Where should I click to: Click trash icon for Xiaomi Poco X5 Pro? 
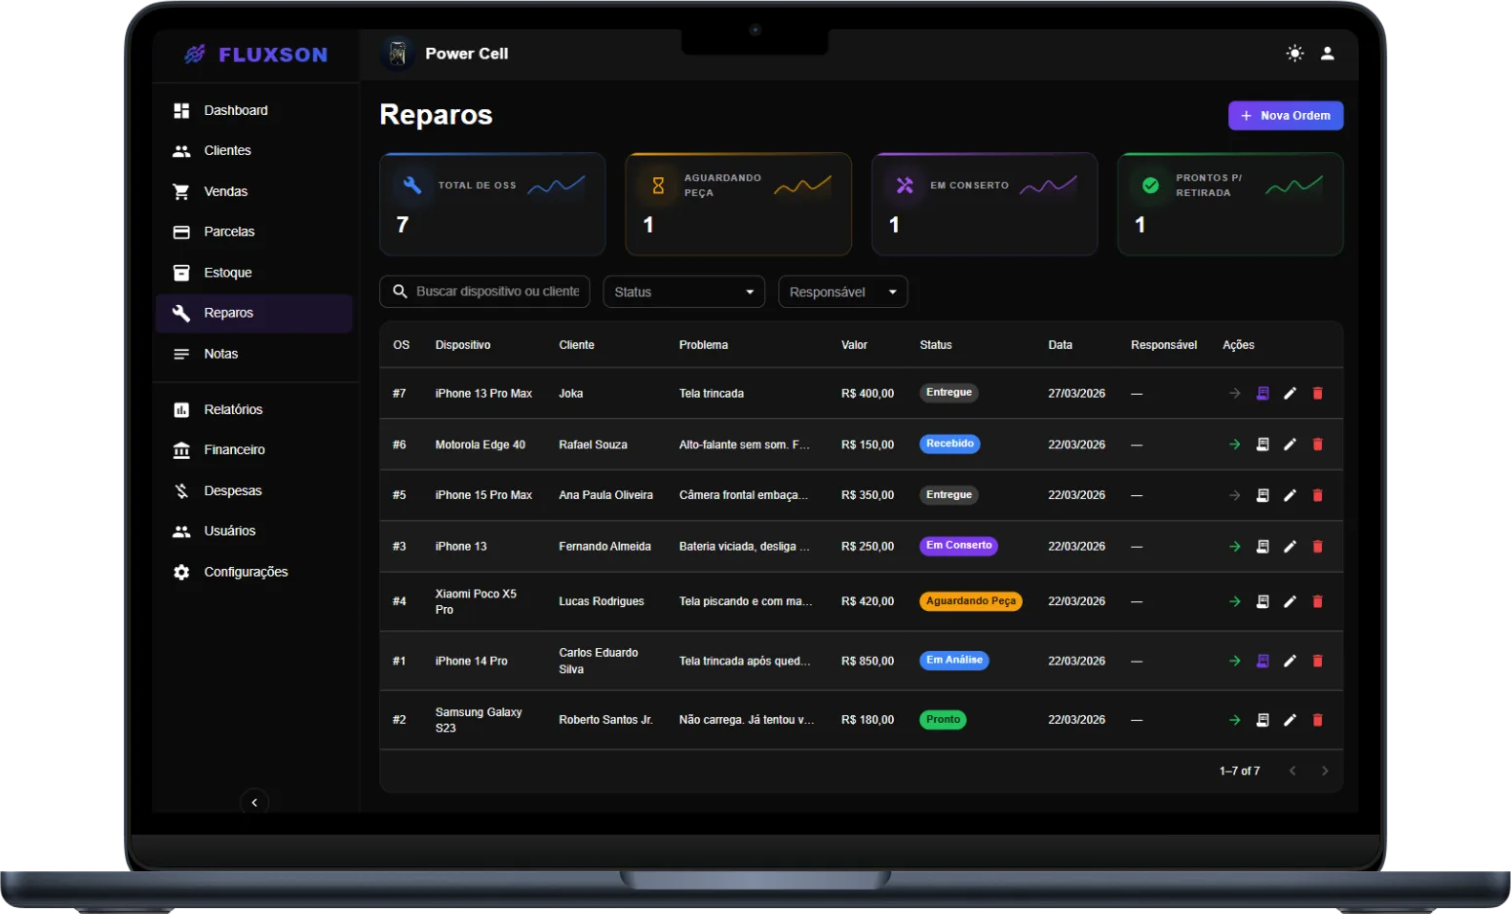click(1317, 601)
